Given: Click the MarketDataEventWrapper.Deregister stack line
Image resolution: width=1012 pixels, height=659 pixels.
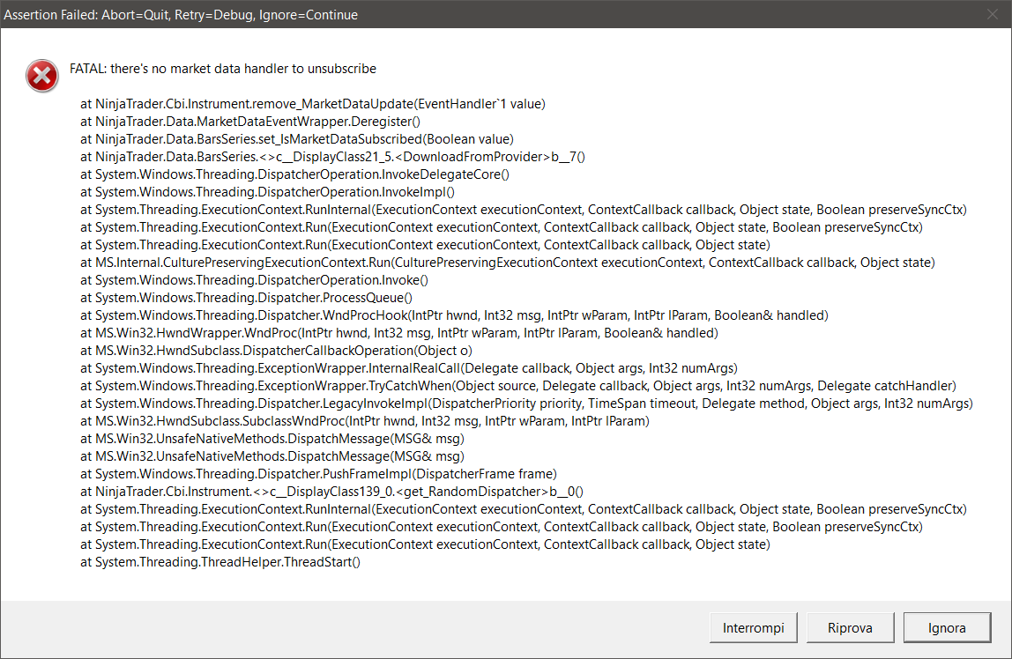Looking at the screenshot, I should tap(250, 122).
